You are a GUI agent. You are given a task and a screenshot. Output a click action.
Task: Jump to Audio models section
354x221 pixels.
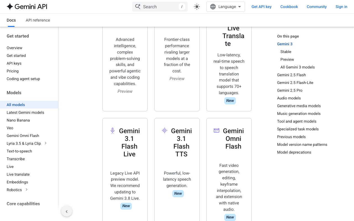[x=289, y=98]
